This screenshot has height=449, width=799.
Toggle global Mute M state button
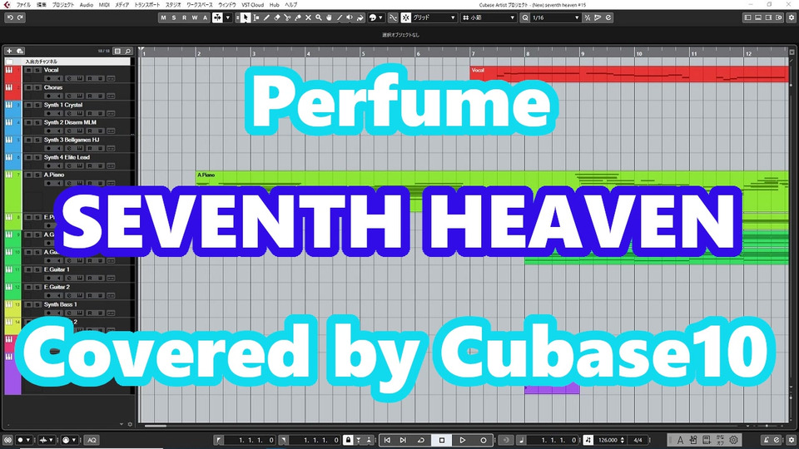pyautogui.click(x=163, y=17)
